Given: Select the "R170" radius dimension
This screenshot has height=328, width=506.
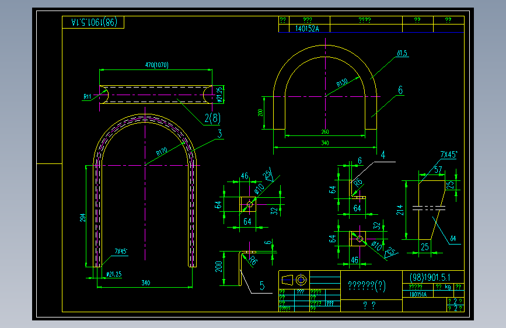Looking at the screenshot, I should tap(162, 152).
